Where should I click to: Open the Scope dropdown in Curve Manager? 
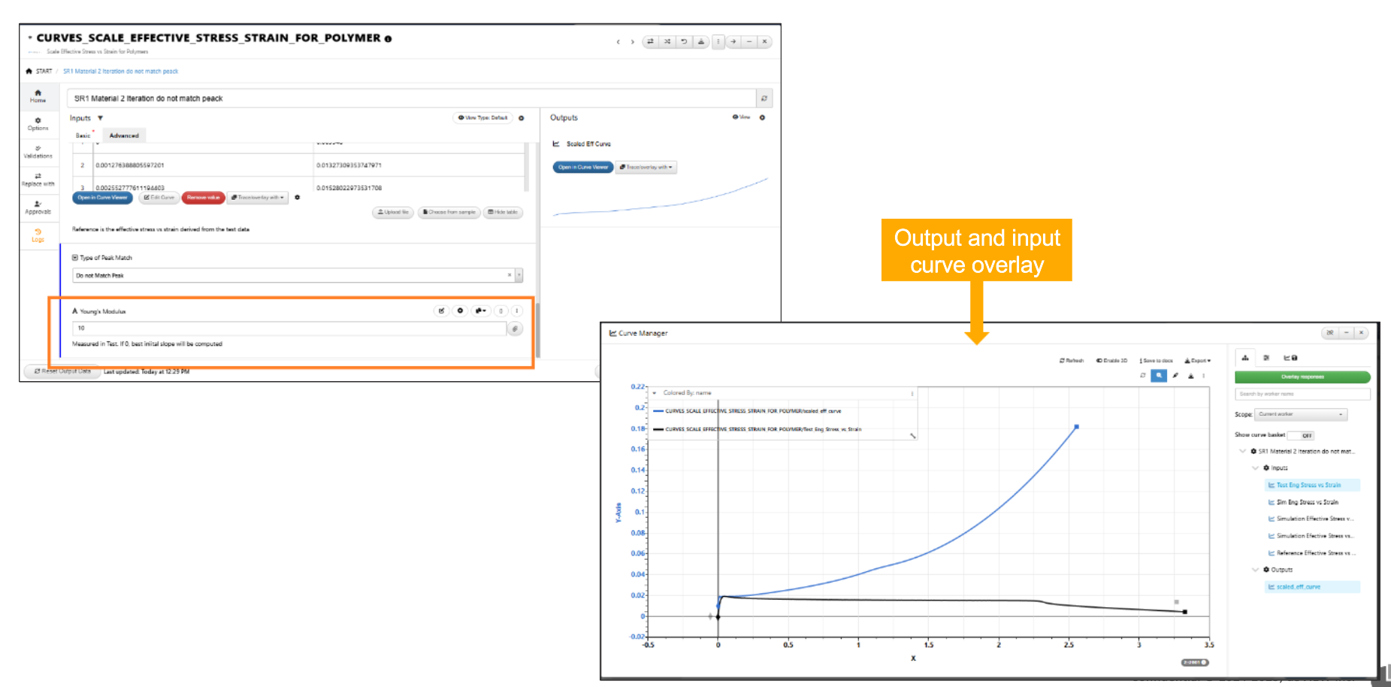pos(1301,414)
